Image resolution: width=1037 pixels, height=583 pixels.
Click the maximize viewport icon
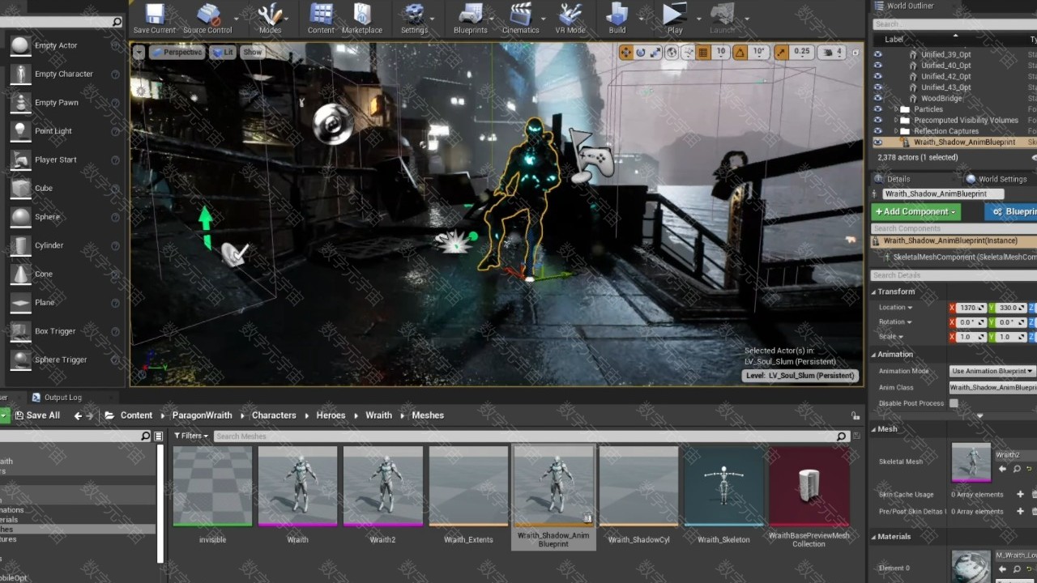(855, 52)
